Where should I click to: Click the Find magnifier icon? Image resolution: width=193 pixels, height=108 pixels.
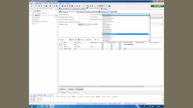(x=92, y=6)
